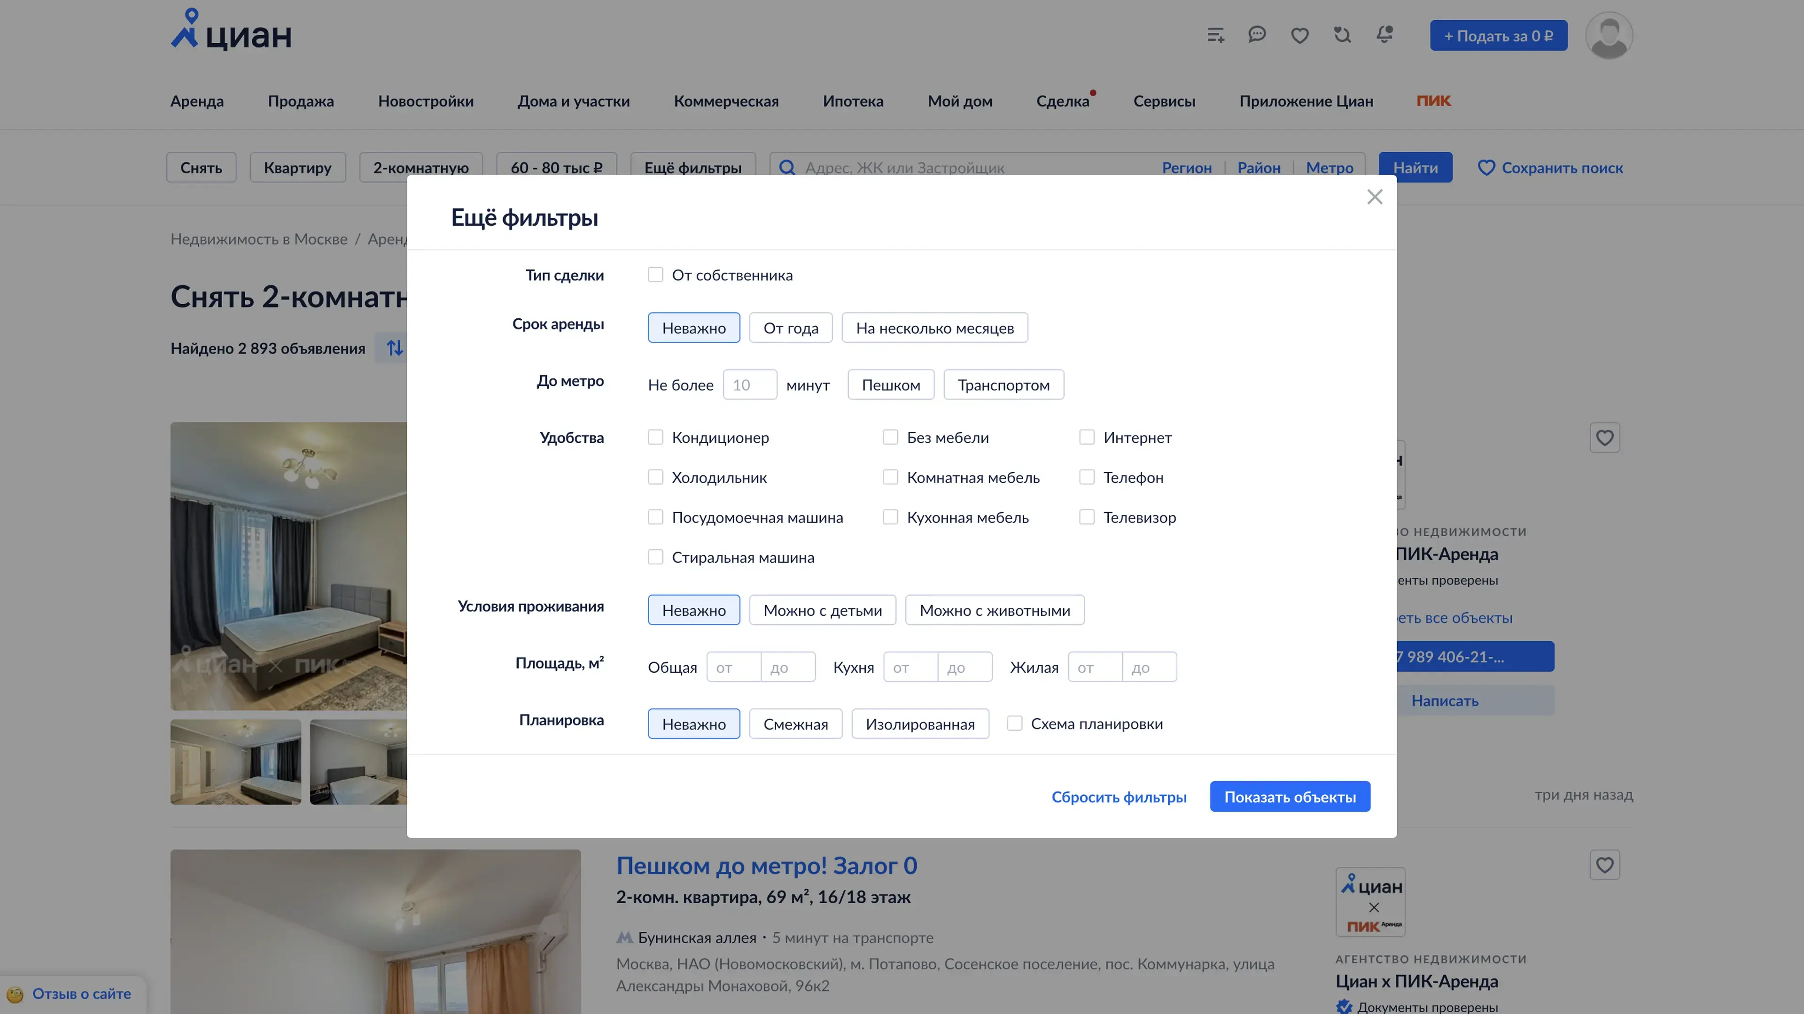Image resolution: width=1804 pixels, height=1014 pixels.
Task: Open the Квартиру property type dropdown
Action: (298, 167)
